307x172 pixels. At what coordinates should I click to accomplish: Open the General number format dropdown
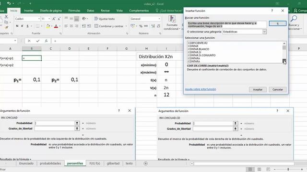tap(159, 19)
